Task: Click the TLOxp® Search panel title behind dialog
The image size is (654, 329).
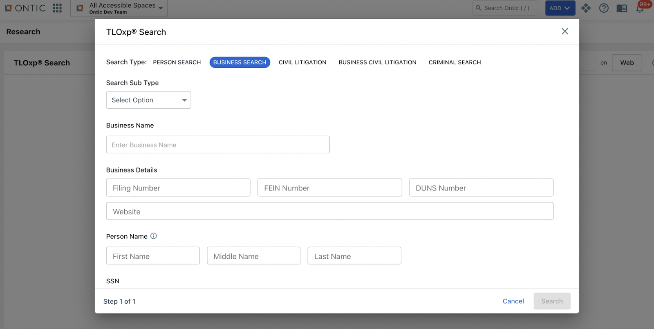Action: (x=42, y=63)
